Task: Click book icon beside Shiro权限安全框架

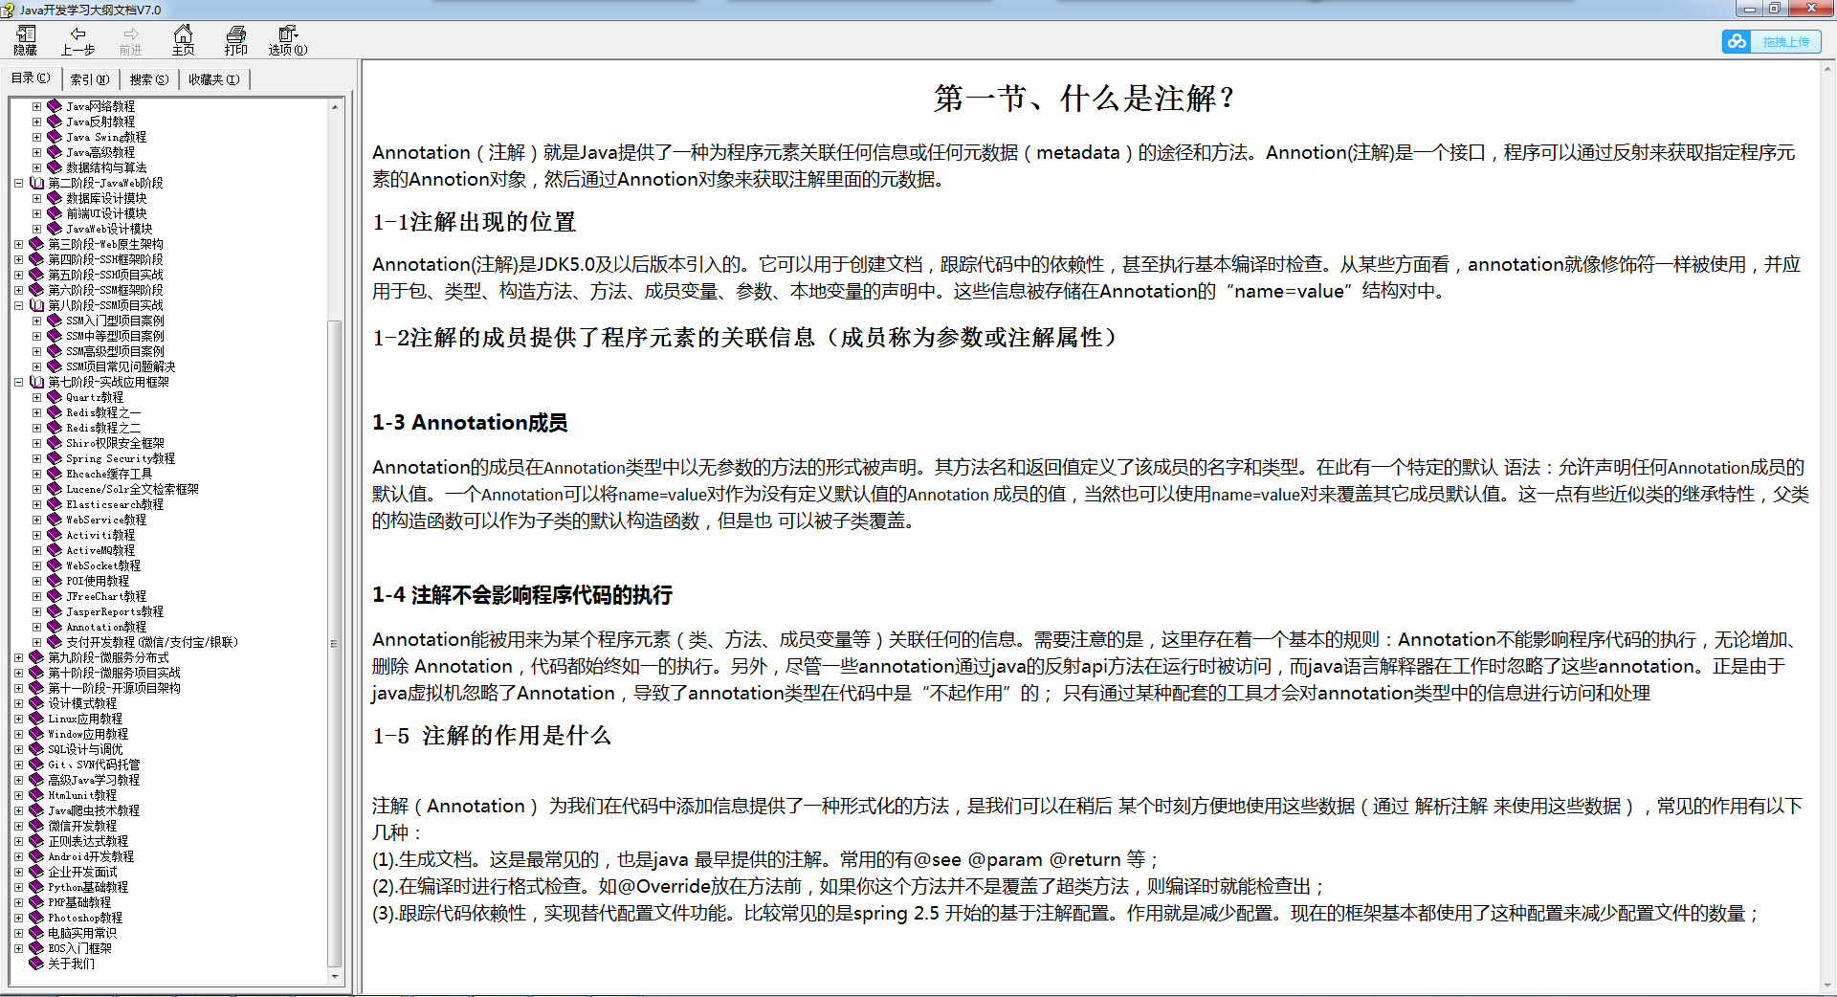Action: click(55, 443)
